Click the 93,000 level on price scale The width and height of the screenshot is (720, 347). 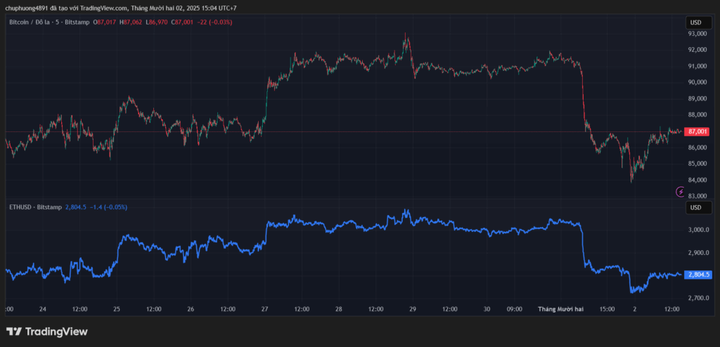(697, 34)
